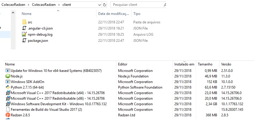Click Windows Software Development Kit icon

pos(8,104)
